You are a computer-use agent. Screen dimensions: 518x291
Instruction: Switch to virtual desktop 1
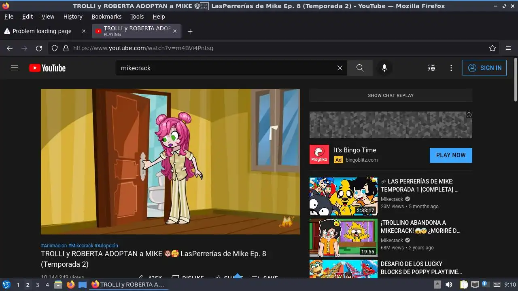coord(18,285)
